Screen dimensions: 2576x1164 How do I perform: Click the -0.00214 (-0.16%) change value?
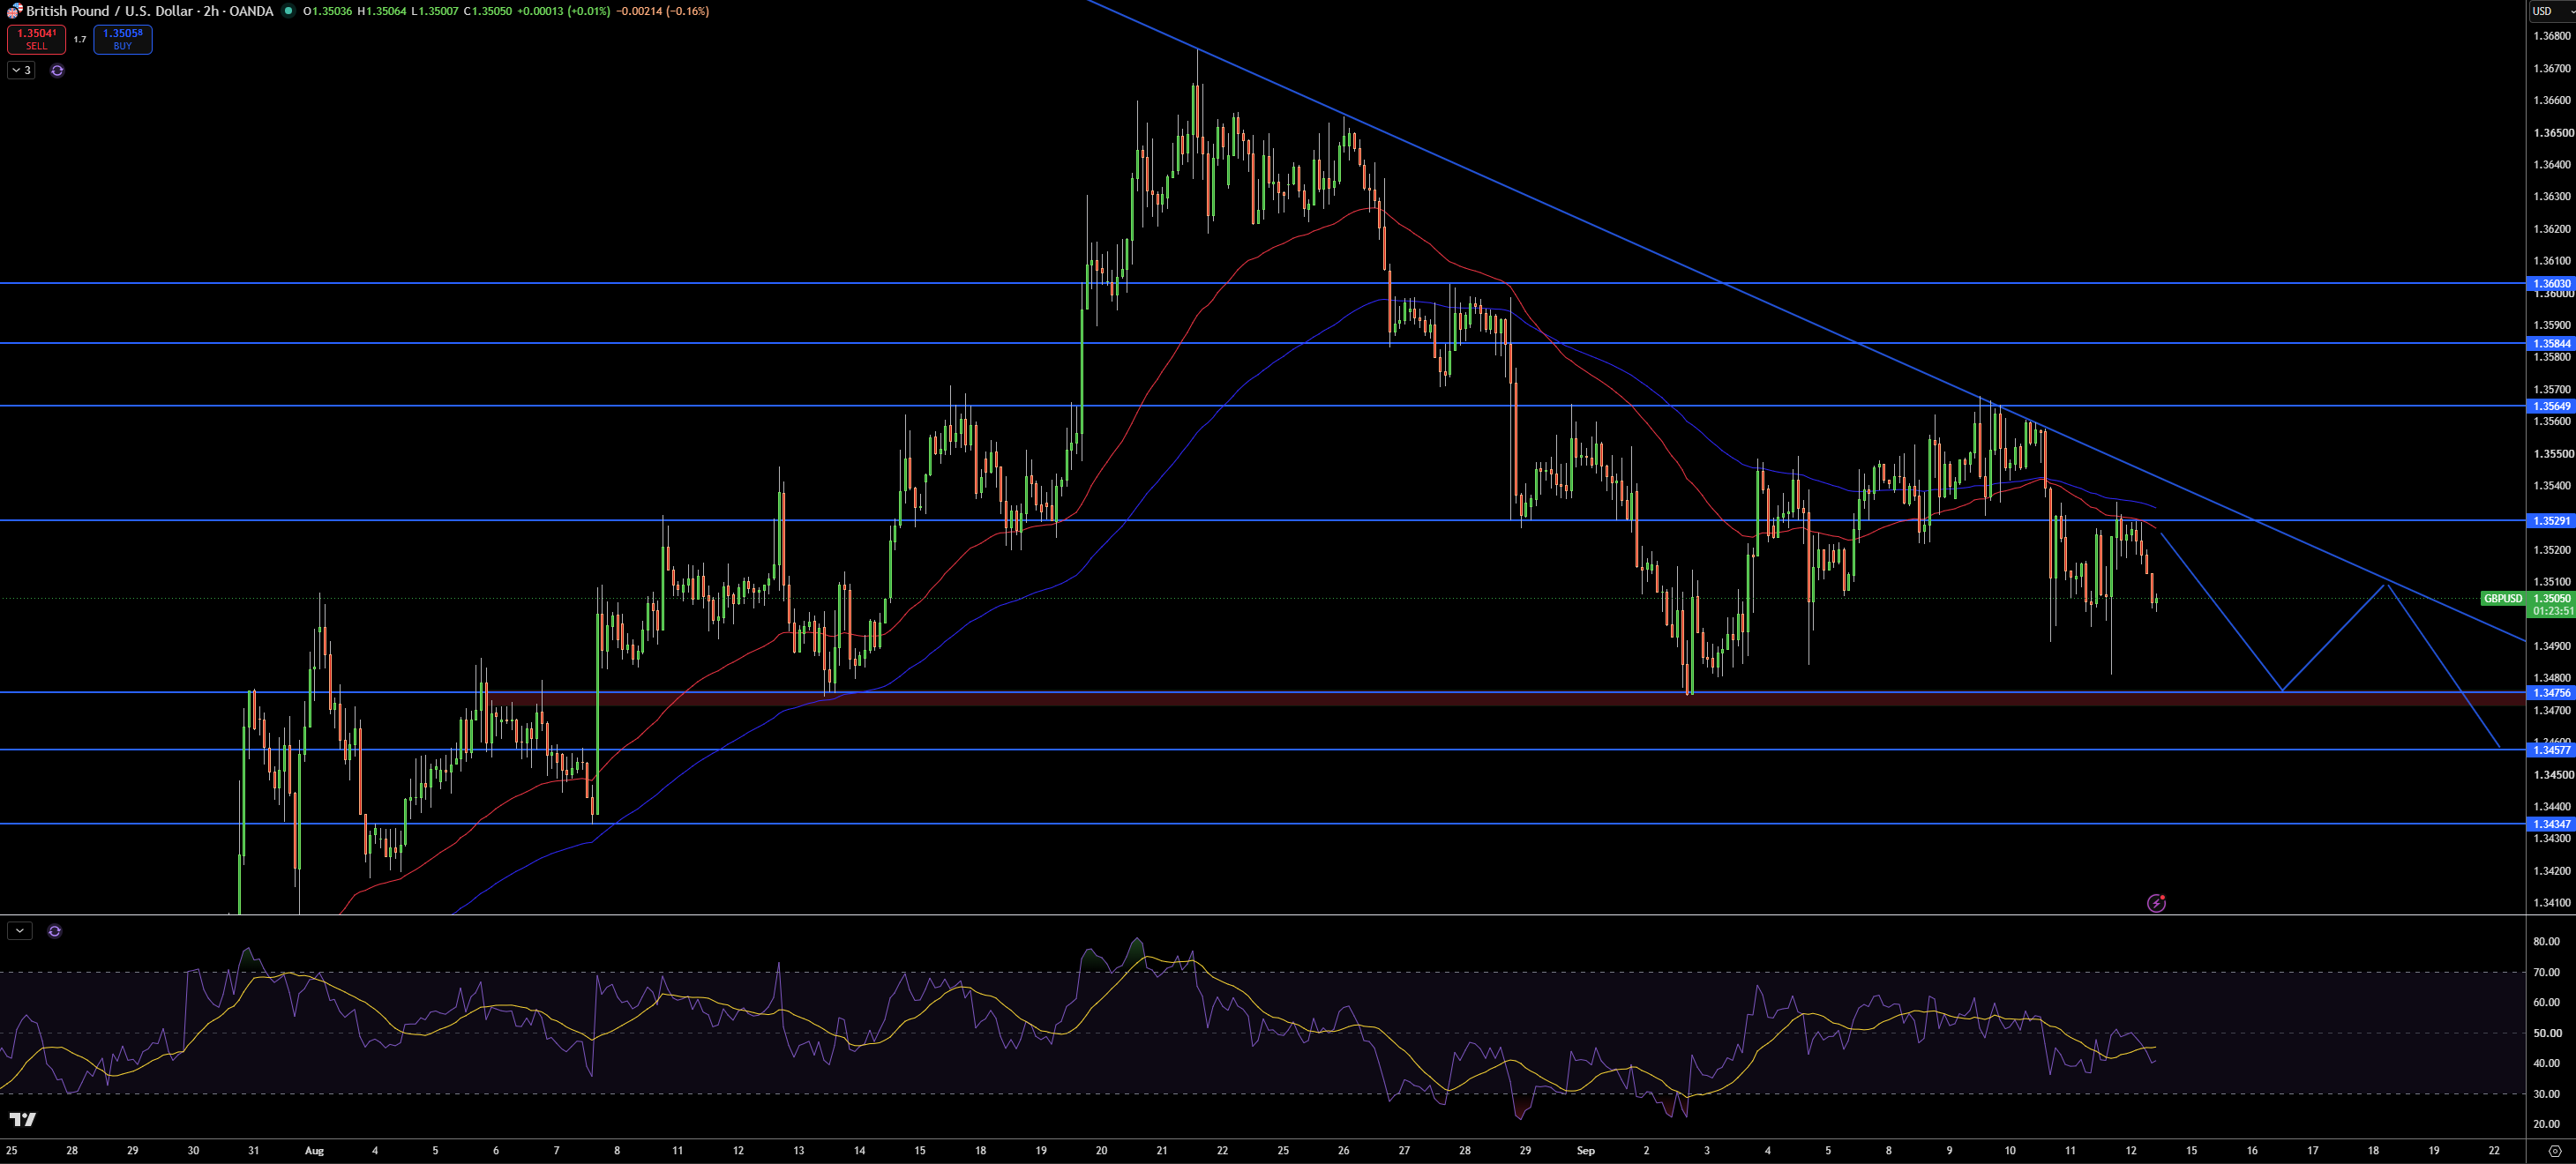tap(662, 11)
